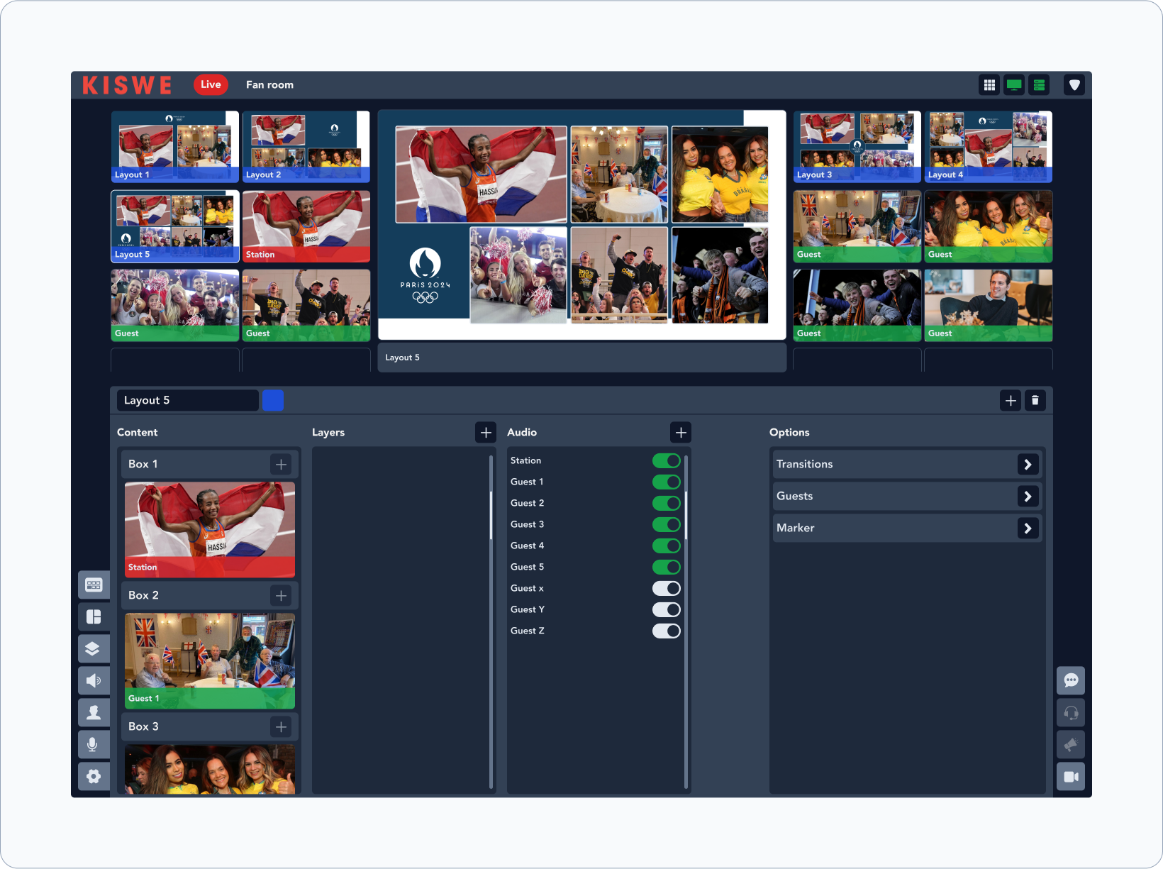Click the Layers panel scrollbar
1163x869 pixels.
(491, 514)
